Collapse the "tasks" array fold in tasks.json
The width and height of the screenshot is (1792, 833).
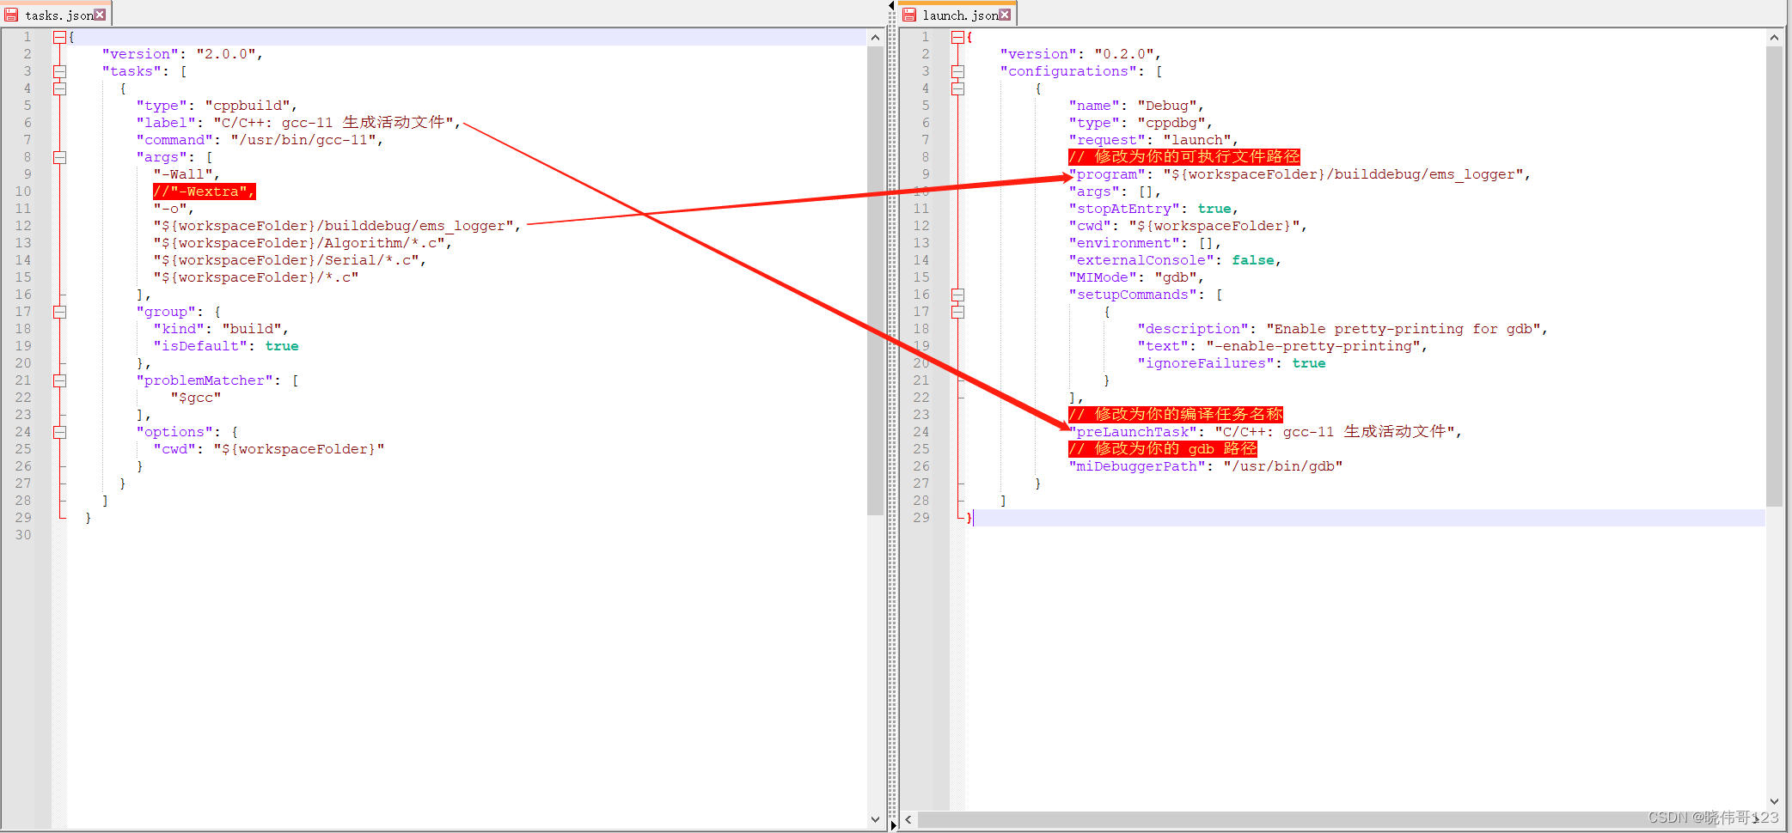pyautogui.click(x=59, y=71)
